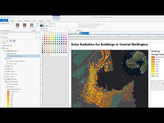Toggle Legend visibility checkbox
Viewport: 164px width, 123px height.
click(5, 77)
